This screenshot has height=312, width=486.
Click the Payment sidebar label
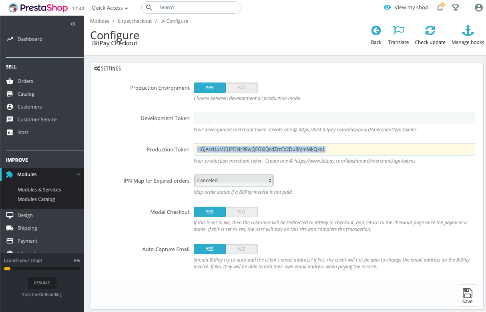pos(28,241)
